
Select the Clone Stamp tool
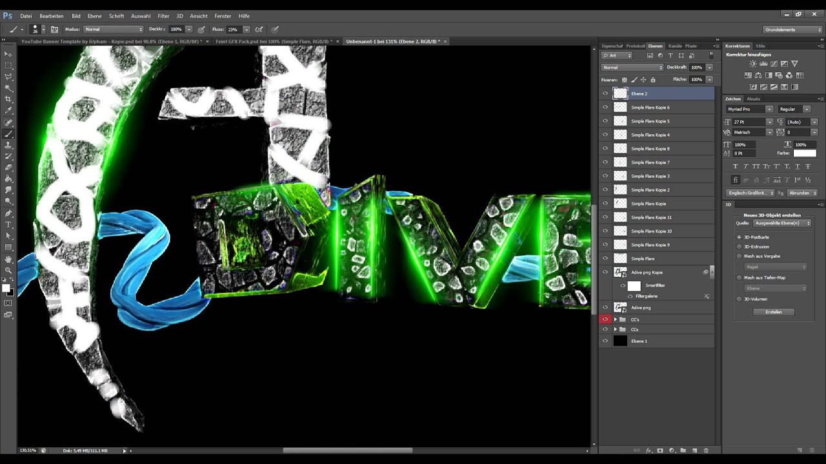click(x=8, y=145)
